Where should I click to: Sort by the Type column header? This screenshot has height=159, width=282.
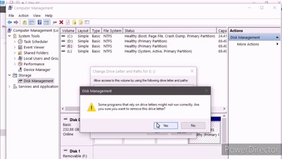(x=96, y=30)
